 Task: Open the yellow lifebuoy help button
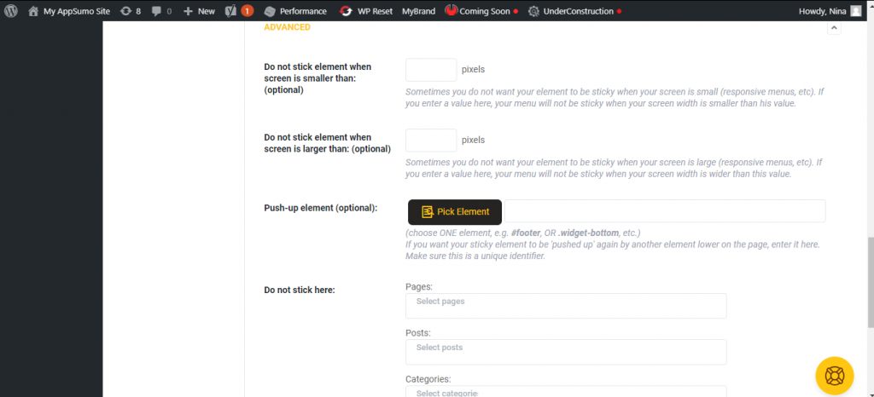coord(835,376)
